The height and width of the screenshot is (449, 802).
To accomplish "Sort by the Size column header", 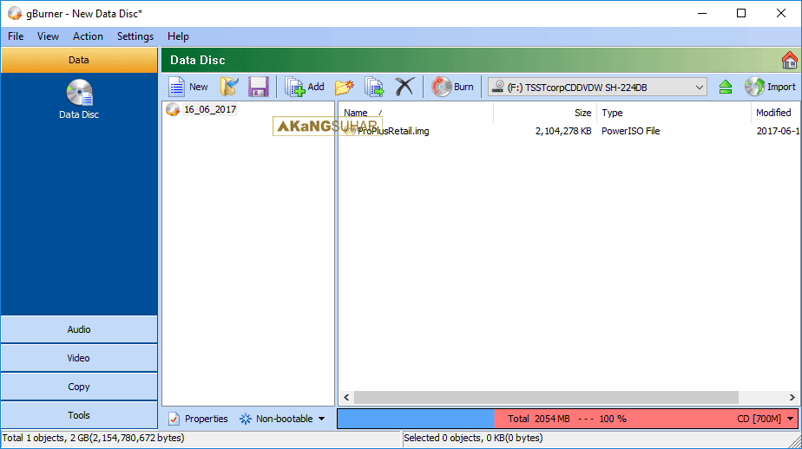I will (x=545, y=113).
